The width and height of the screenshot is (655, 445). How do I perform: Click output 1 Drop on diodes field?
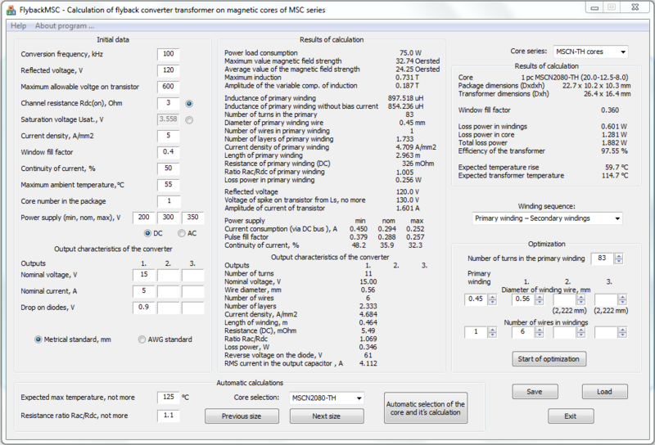144,308
